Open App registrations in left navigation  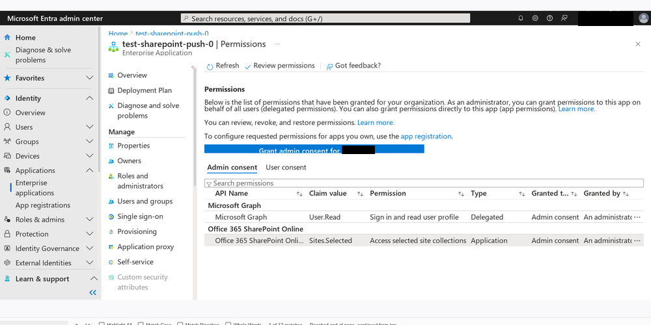coord(43,205)
